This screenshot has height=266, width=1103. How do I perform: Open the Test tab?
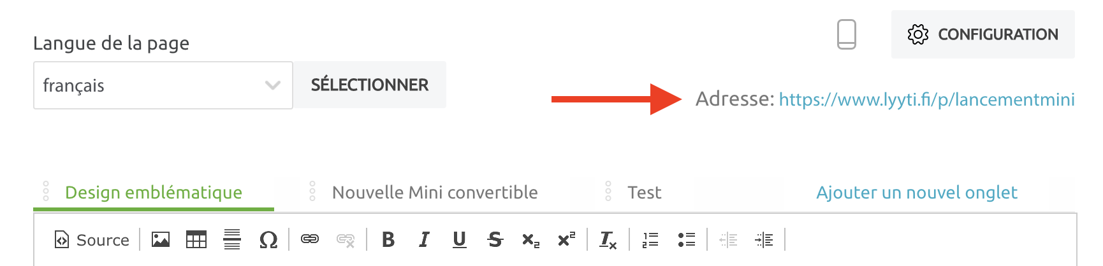coord(644,192)
